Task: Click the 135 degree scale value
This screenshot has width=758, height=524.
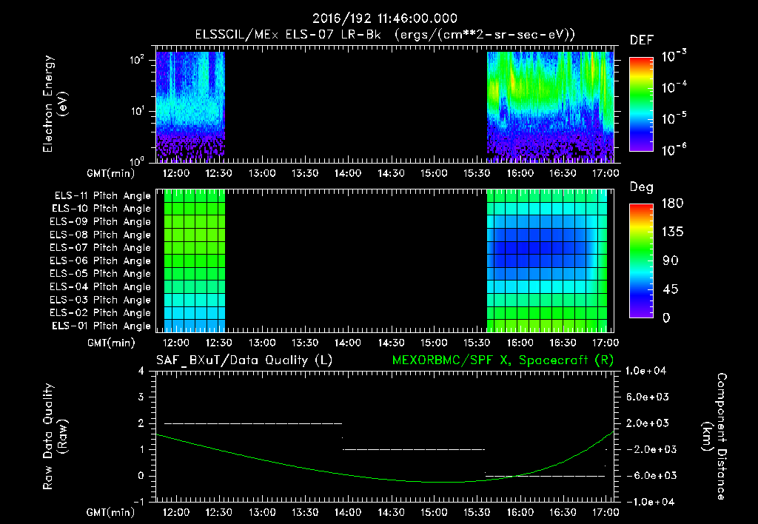Action: 672,232
